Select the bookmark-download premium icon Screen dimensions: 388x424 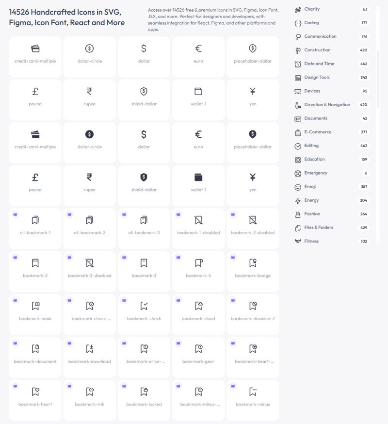pos(90,358)
